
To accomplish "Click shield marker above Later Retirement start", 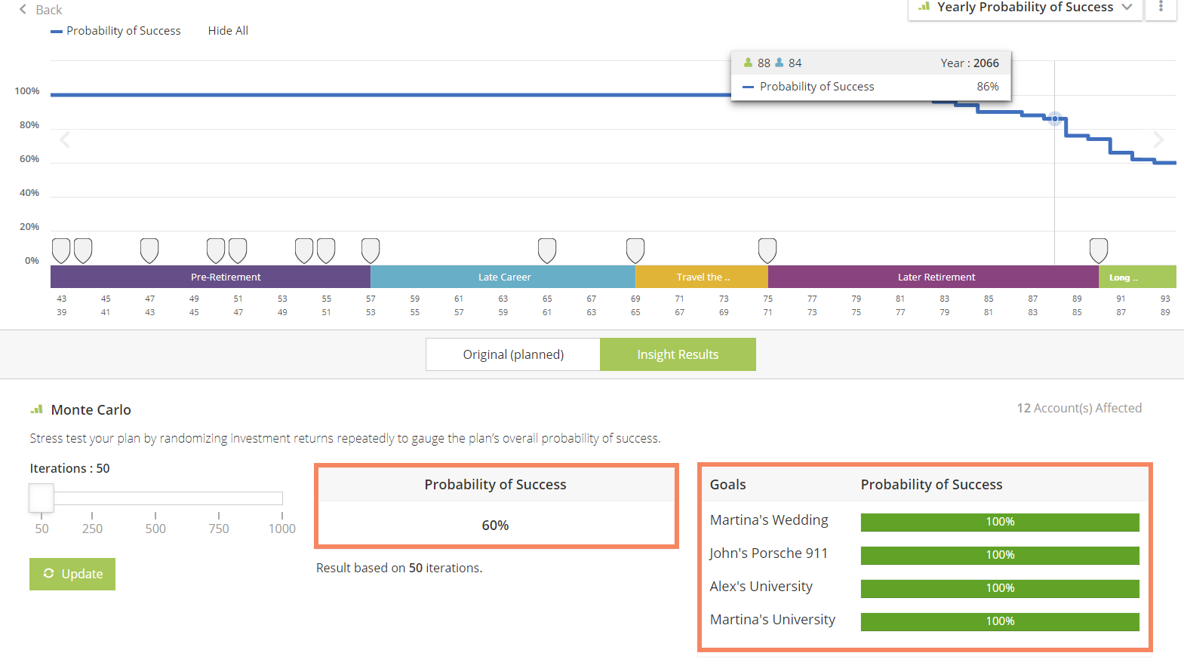I will (767, 250).
